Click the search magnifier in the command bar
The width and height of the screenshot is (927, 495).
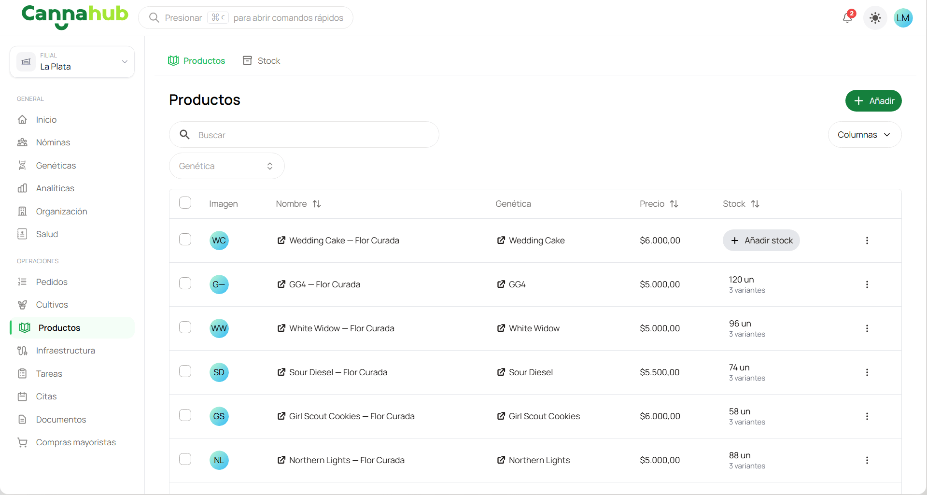[x=154, y=18]
